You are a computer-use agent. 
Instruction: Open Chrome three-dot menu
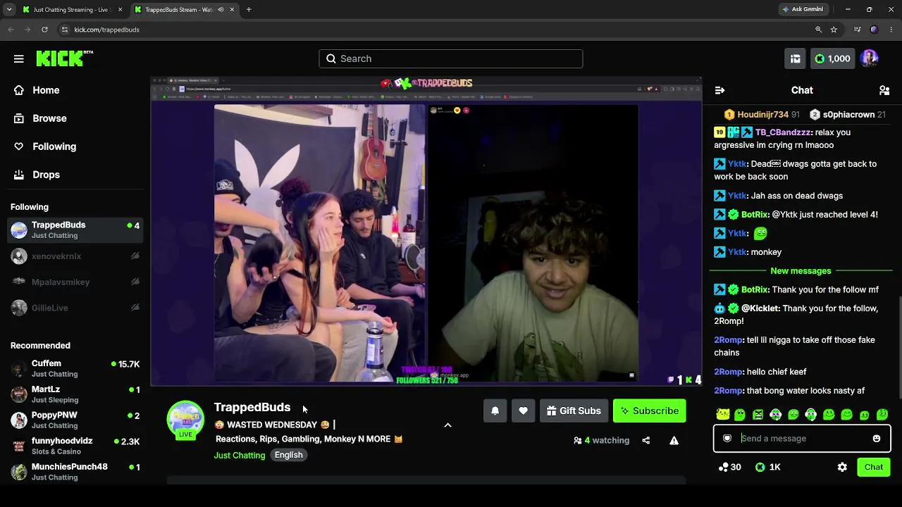point(891,30)
